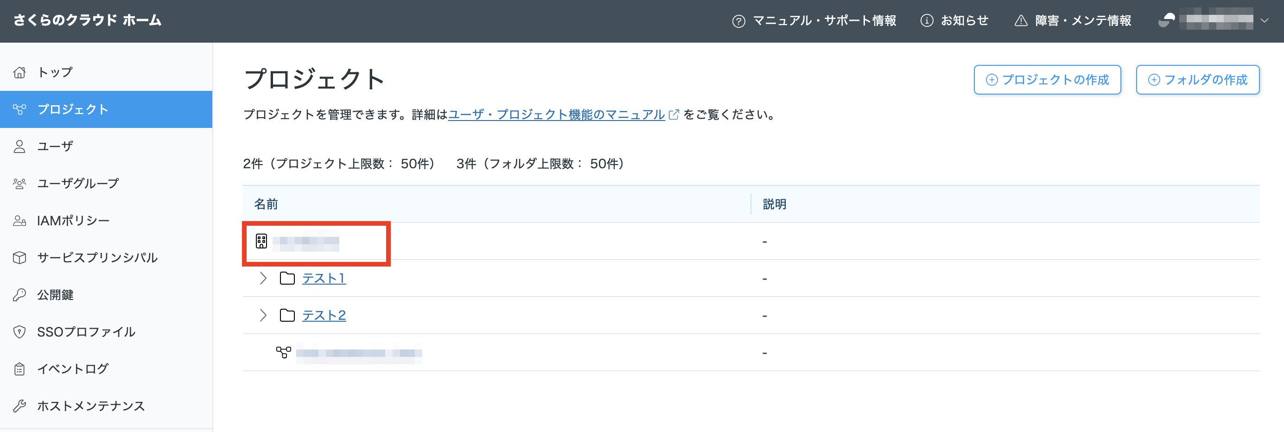Open the テスト2 folder link

coord(324,315)
